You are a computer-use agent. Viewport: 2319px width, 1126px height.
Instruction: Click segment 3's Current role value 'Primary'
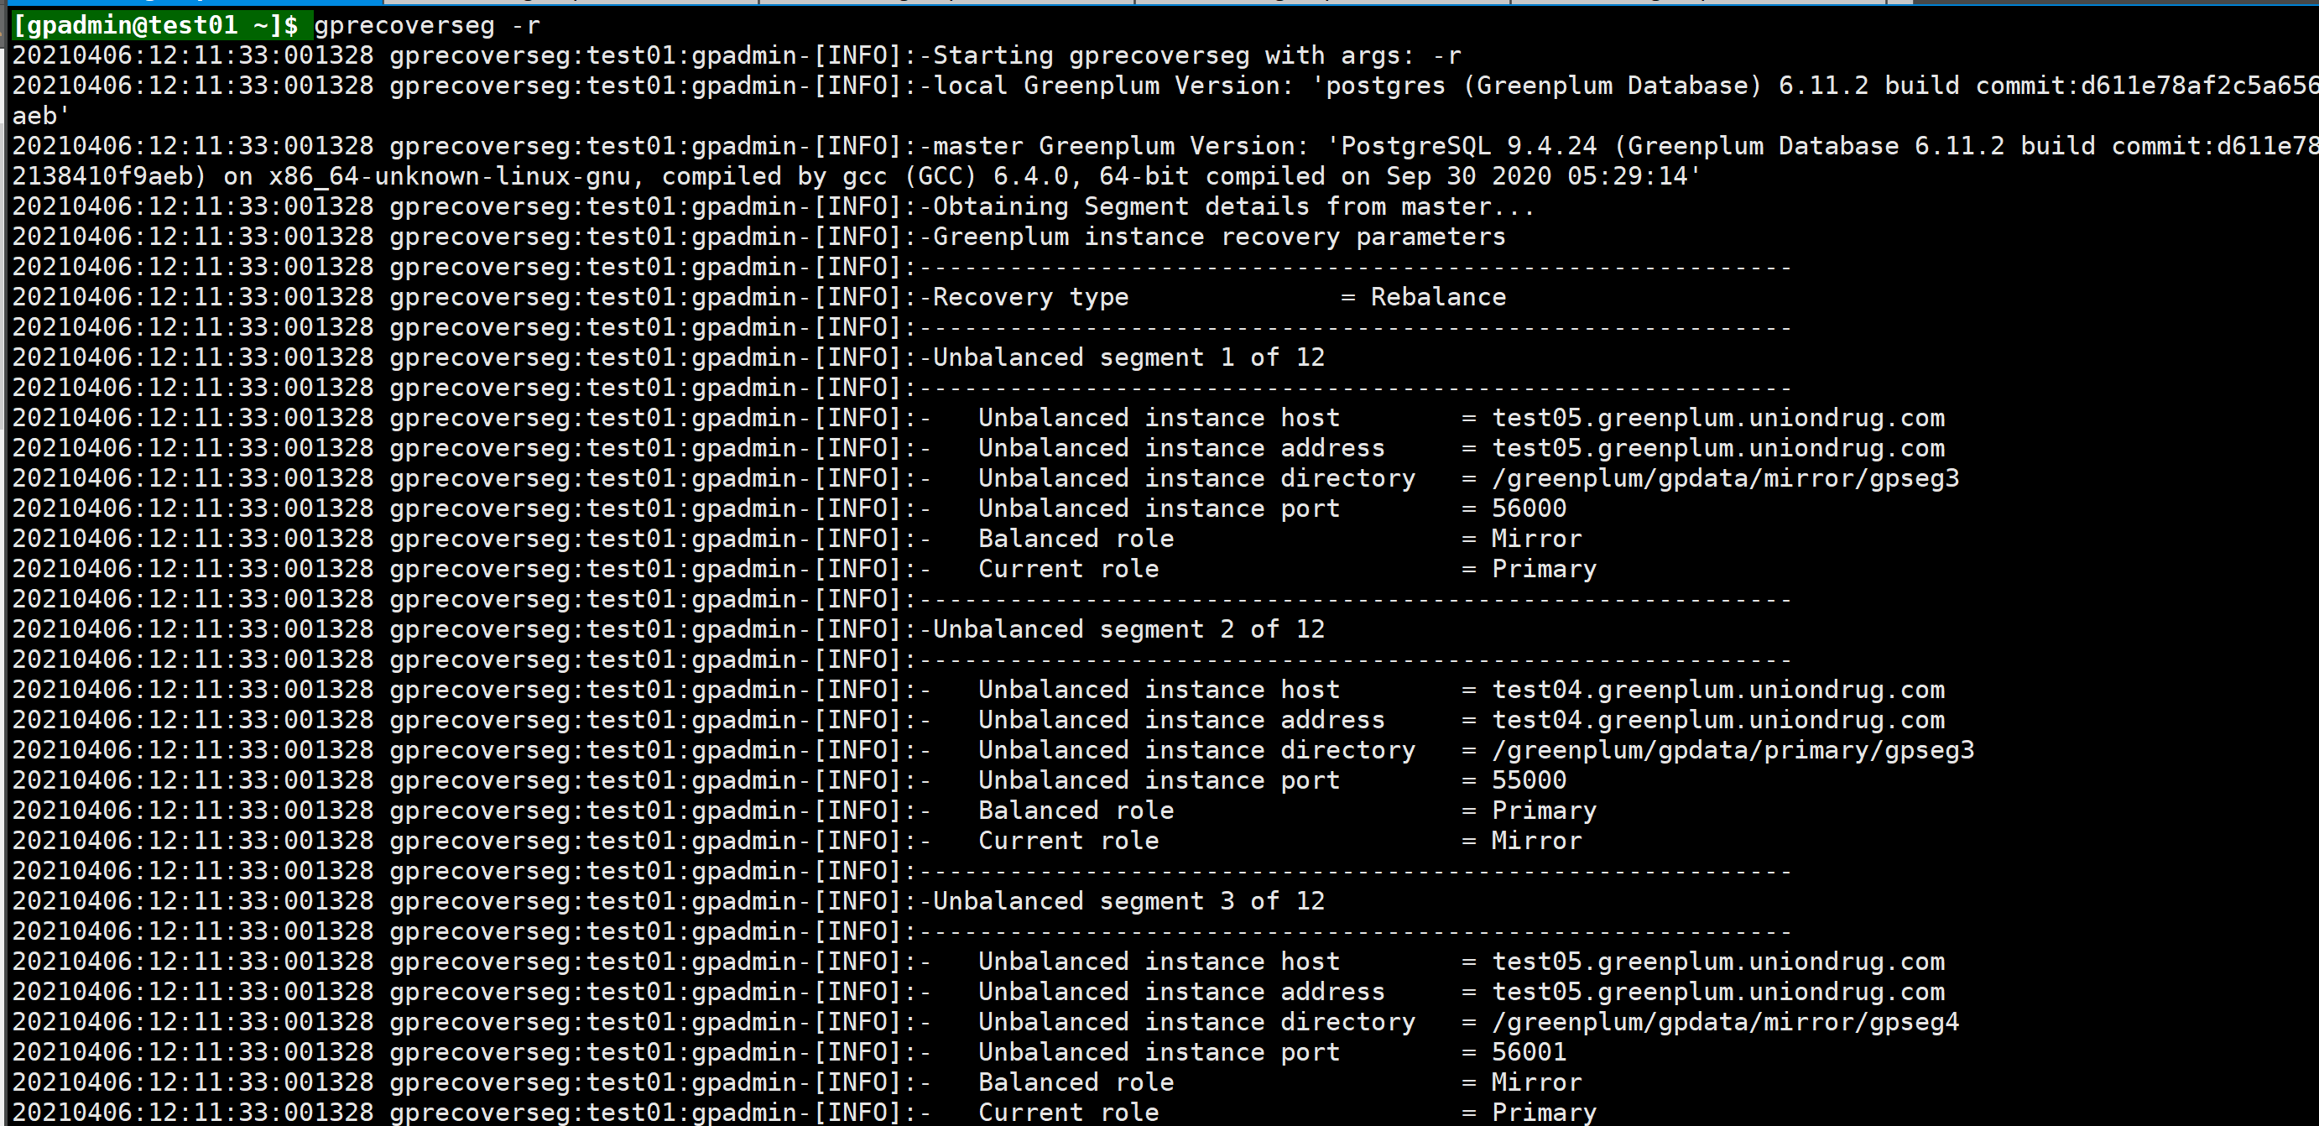[1544, 1113]
